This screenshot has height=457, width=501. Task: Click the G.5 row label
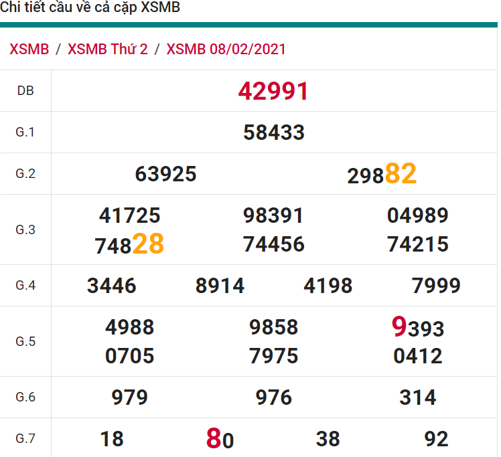coord(25,341)
